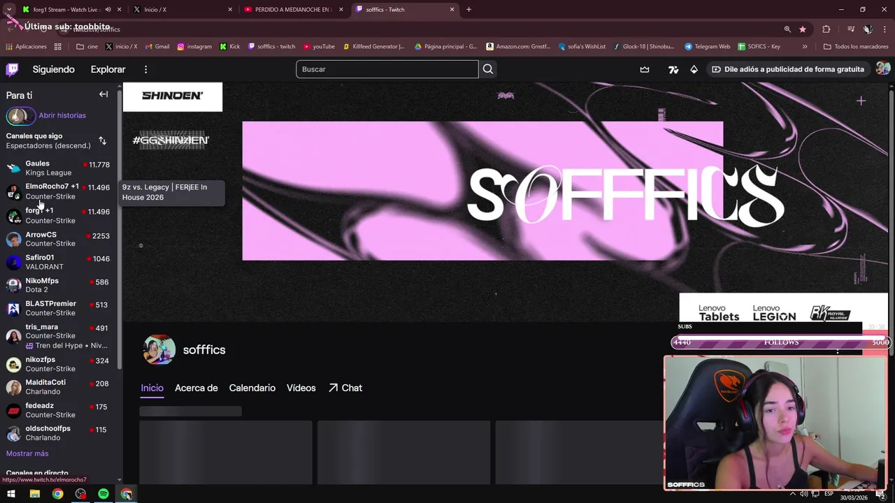Focus the Buscar search field
Viewport: 895px width, 503px height.
pos(387,69)
